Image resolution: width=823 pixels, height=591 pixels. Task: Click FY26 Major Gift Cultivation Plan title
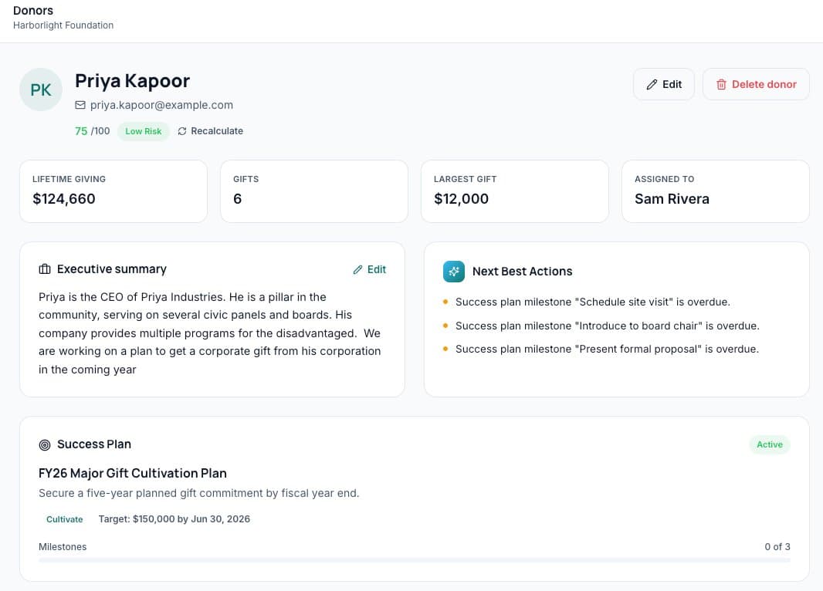(x=133, y=473)
